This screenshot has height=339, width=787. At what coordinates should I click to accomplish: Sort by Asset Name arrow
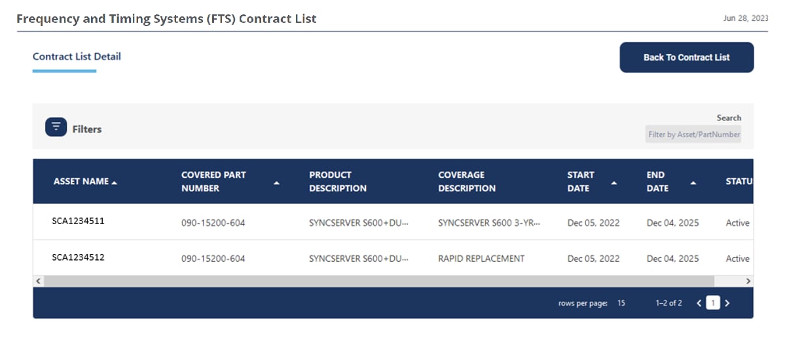[115, 182]
